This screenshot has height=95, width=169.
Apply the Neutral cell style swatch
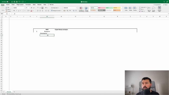(x=117, y=8)
